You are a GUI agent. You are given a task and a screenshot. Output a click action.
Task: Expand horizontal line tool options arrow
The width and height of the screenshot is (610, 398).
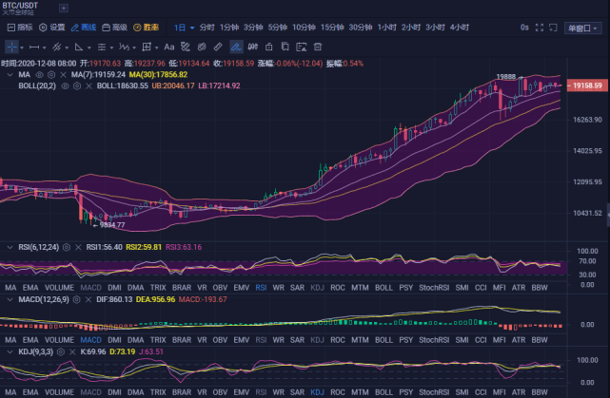tap(45, 47)
